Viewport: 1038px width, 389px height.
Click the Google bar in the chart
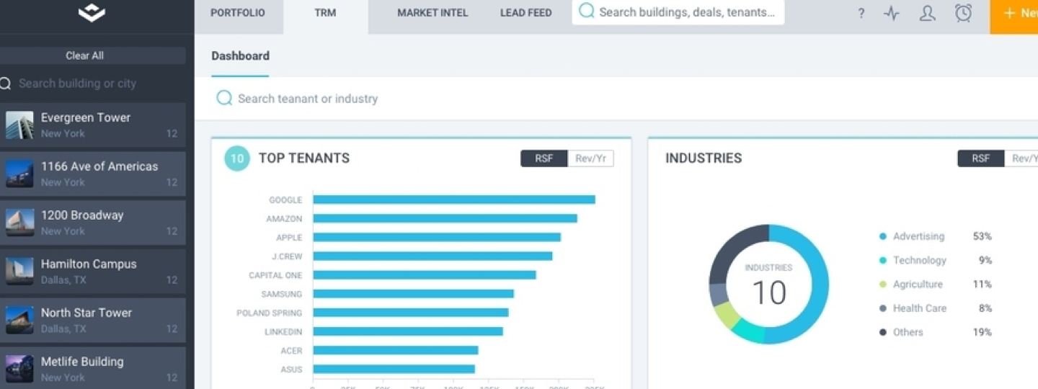click(454, 200)
